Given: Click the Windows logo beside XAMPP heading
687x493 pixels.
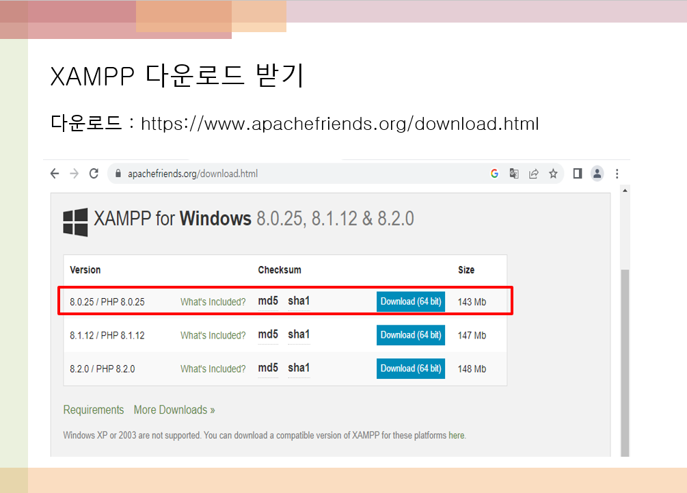Looking at the screenshot, I should point(75,222).
